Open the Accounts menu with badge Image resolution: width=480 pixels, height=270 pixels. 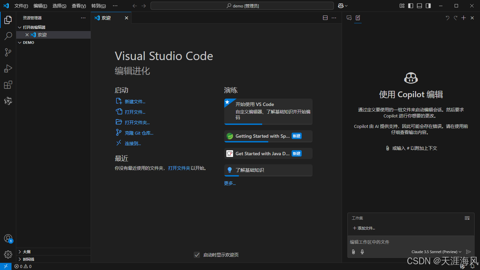8,239
